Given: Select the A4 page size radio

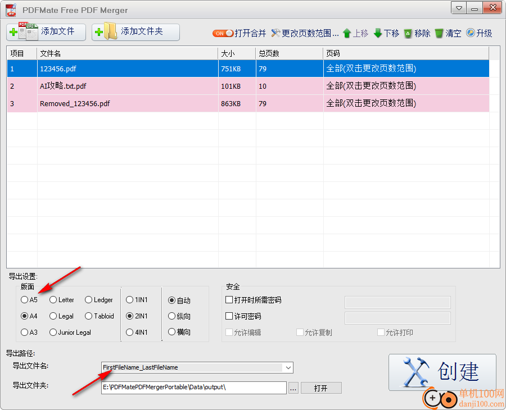Looking at the screenshot, I should [24, 316].
